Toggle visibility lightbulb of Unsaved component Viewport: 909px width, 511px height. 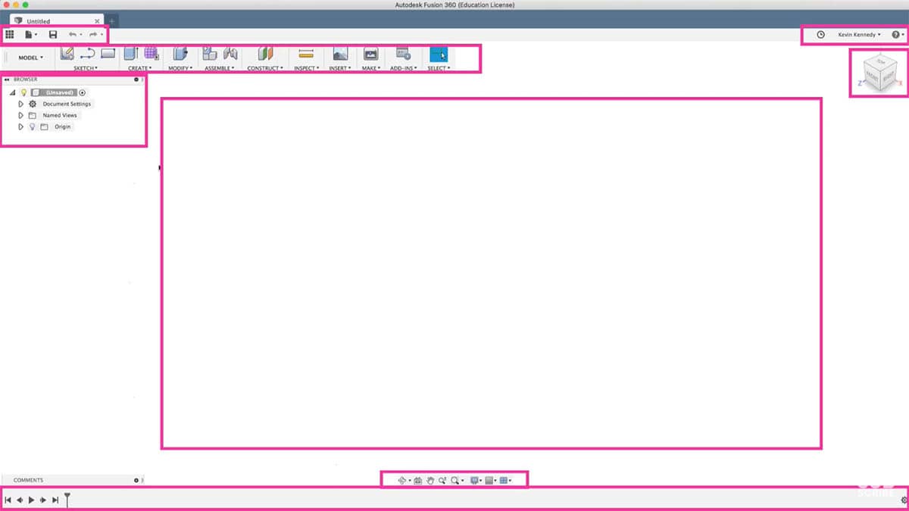(x=23, y=92)
